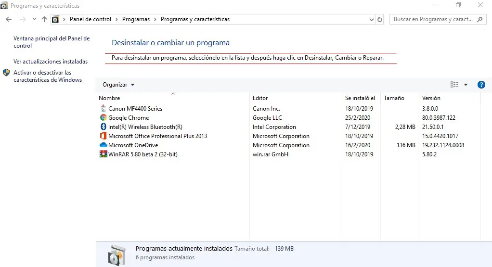Select the Microsoft OneDrive entry
The width and height of the screenshot is (492, 267).
click(x=133, y=145)
